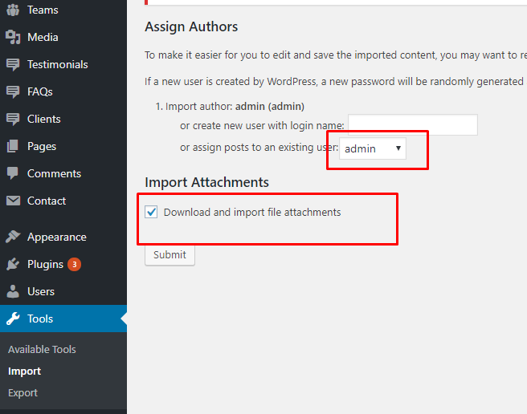
Task: Open the existing user admin dropdown
Action: pyautogui.click(x=373, y=148)
